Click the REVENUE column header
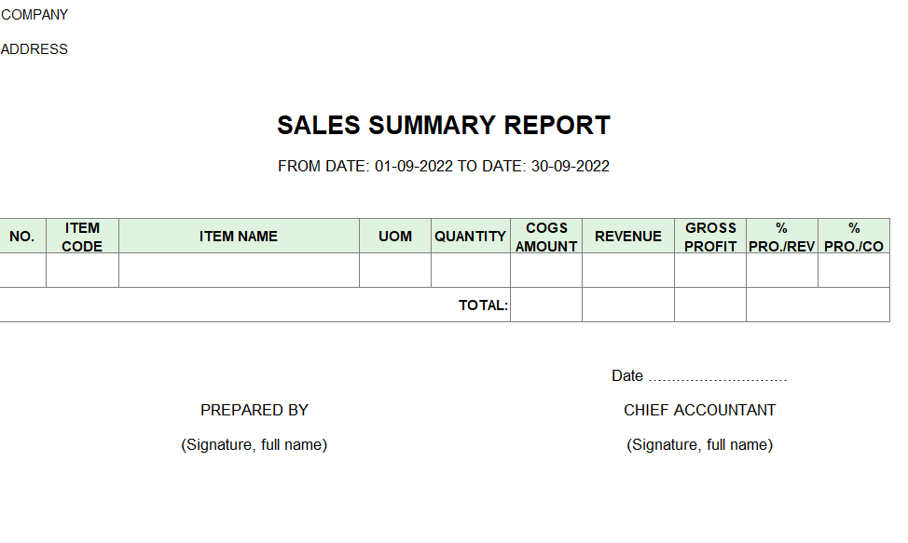Image resolution: width=908 pixels, height=543 pixels. [628, 236]
